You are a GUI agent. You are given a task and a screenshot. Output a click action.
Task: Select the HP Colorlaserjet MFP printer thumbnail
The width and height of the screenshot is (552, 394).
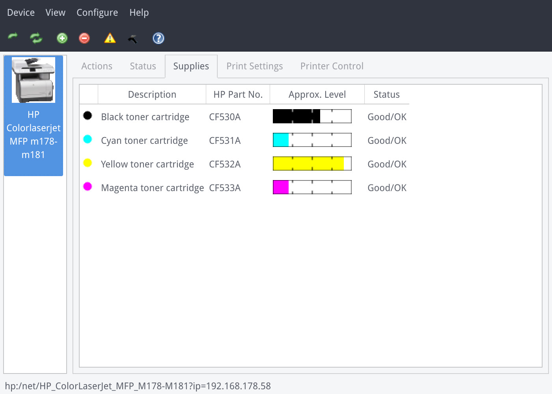click(34, 80)
